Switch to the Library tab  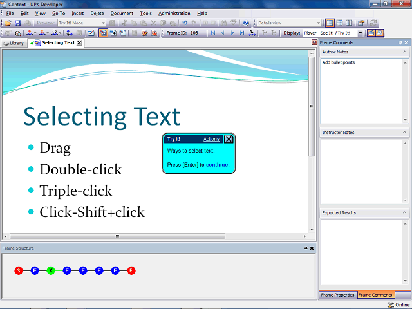pyautogui.click(x=14, y=43)
